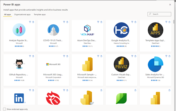This screenshot has height=111, width=176.
Task: Click the Microsoft Corporation publisher text
Action: 53,77
